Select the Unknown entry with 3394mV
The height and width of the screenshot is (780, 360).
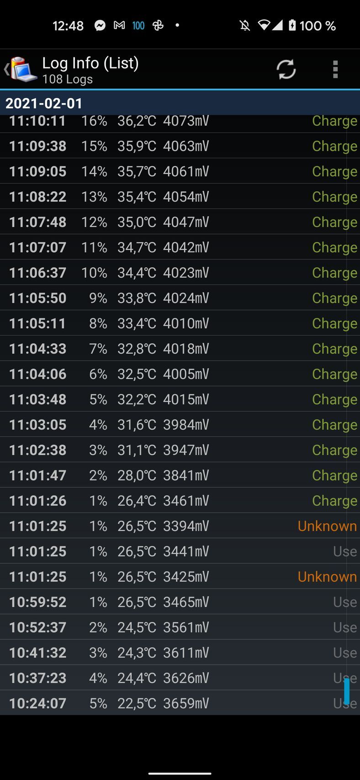[180, 526]
